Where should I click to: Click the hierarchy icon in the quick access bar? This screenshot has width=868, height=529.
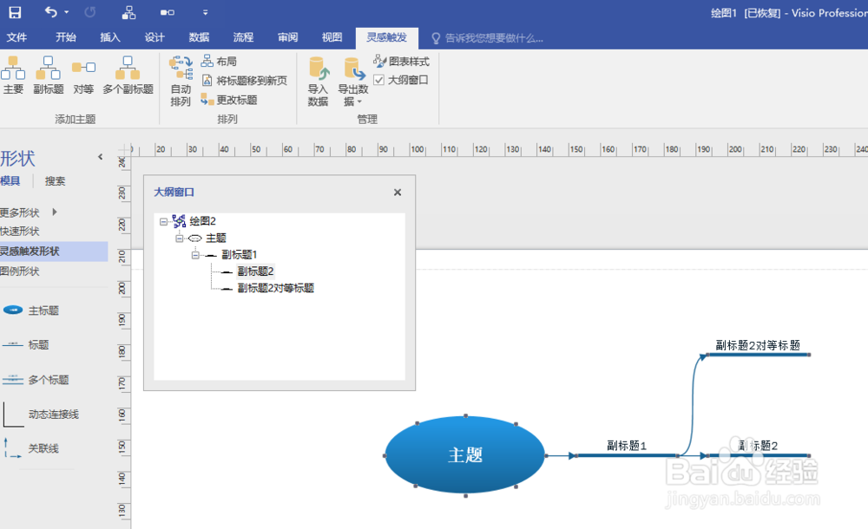pos(128,12)
